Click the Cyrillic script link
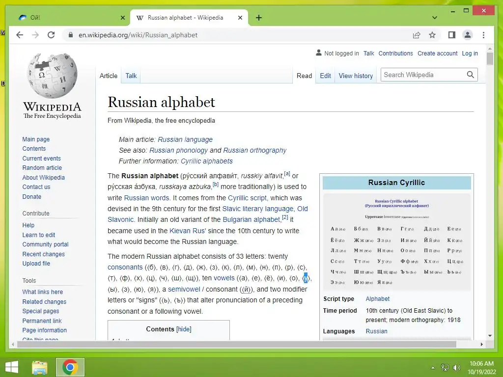The image size is (503, 377). [x=248, y=198]
